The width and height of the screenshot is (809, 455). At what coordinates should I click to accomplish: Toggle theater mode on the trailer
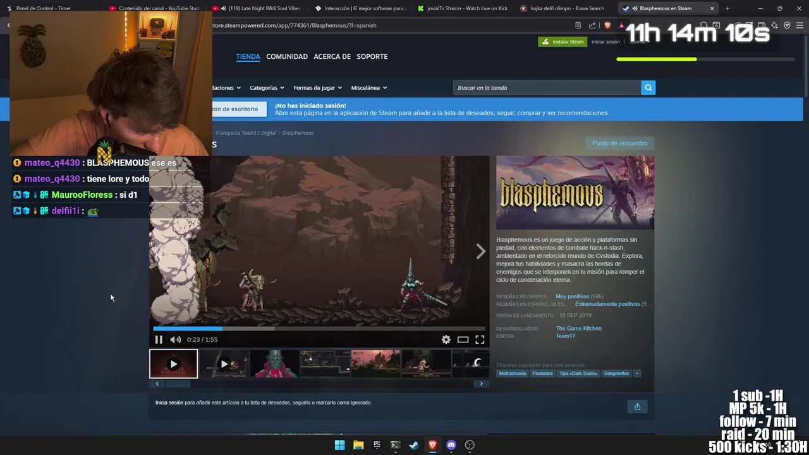[x=463, y=339]
